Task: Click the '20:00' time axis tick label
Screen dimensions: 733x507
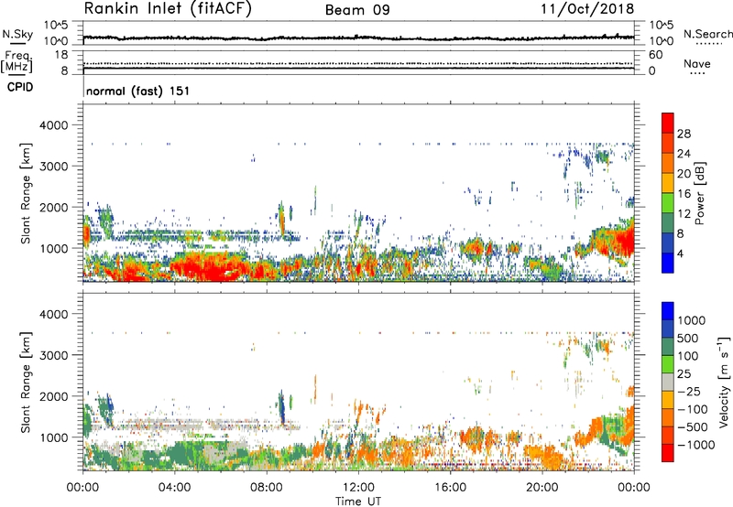Action: point(542,488)
